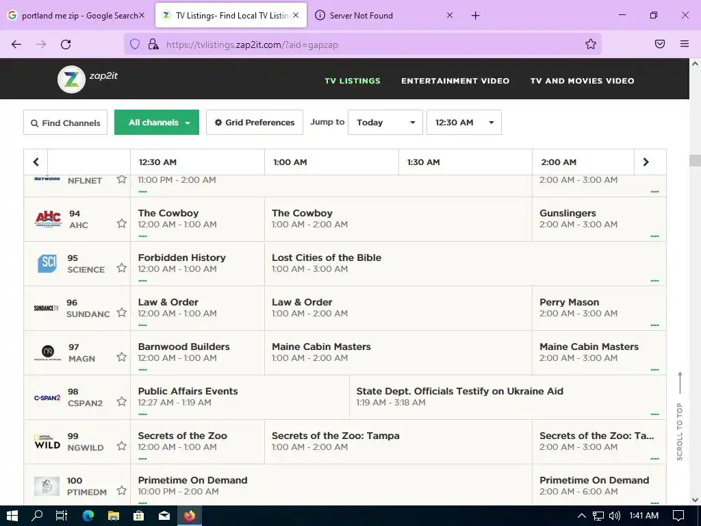
Task: Click the C-SPAN2 channel logo
Action: (47, 398)
